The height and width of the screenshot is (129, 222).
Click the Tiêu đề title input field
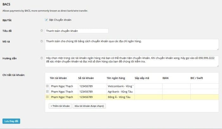[77, 31]
